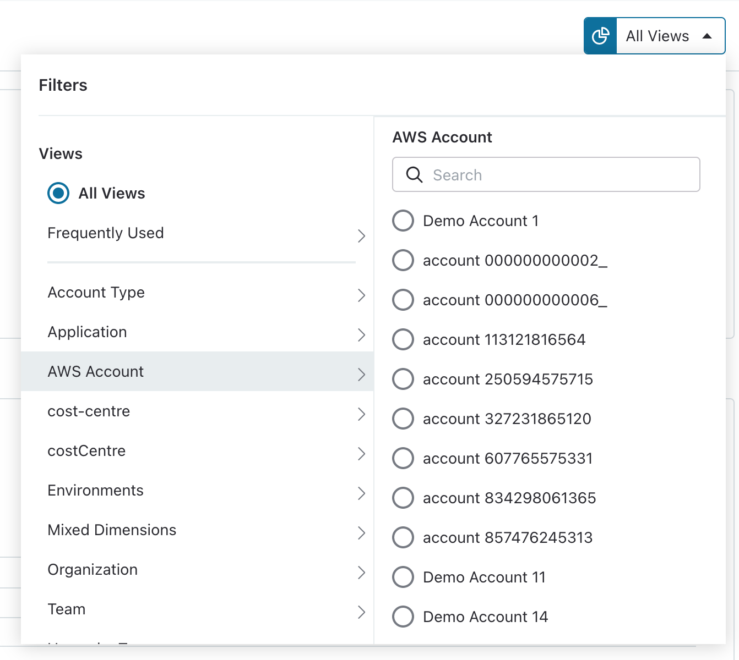Expand Account Type chevron

361,295
